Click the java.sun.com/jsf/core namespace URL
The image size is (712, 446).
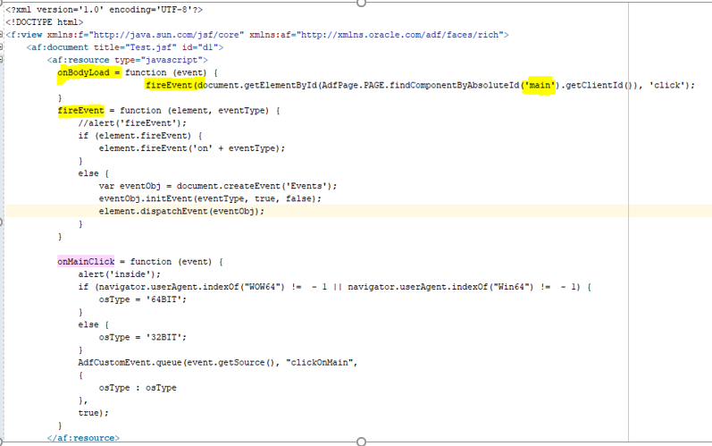click(x=167, y=35)
